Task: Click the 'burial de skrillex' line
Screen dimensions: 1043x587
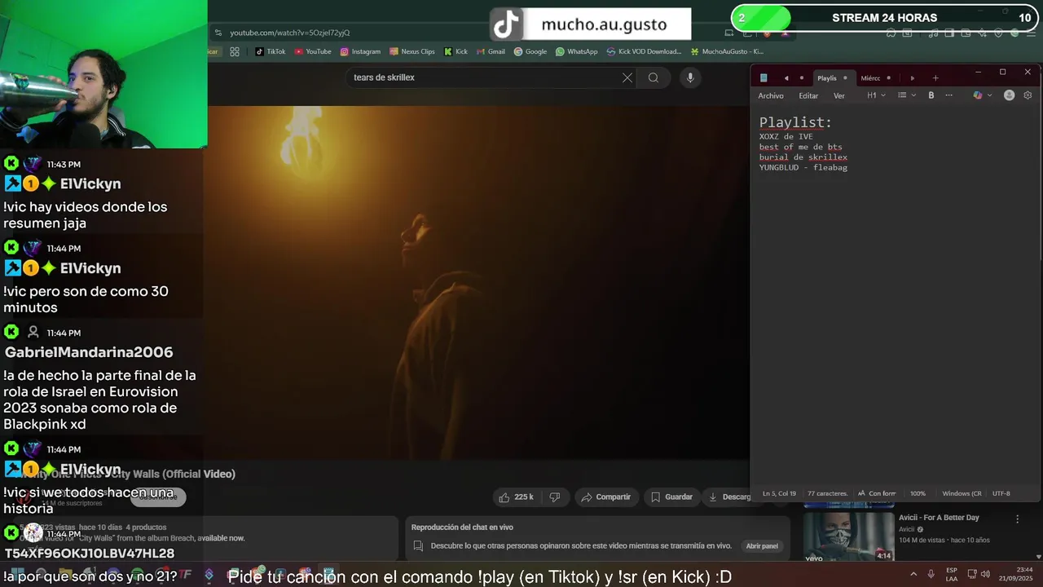Action: pyautogui.click(x=803, y=157)
